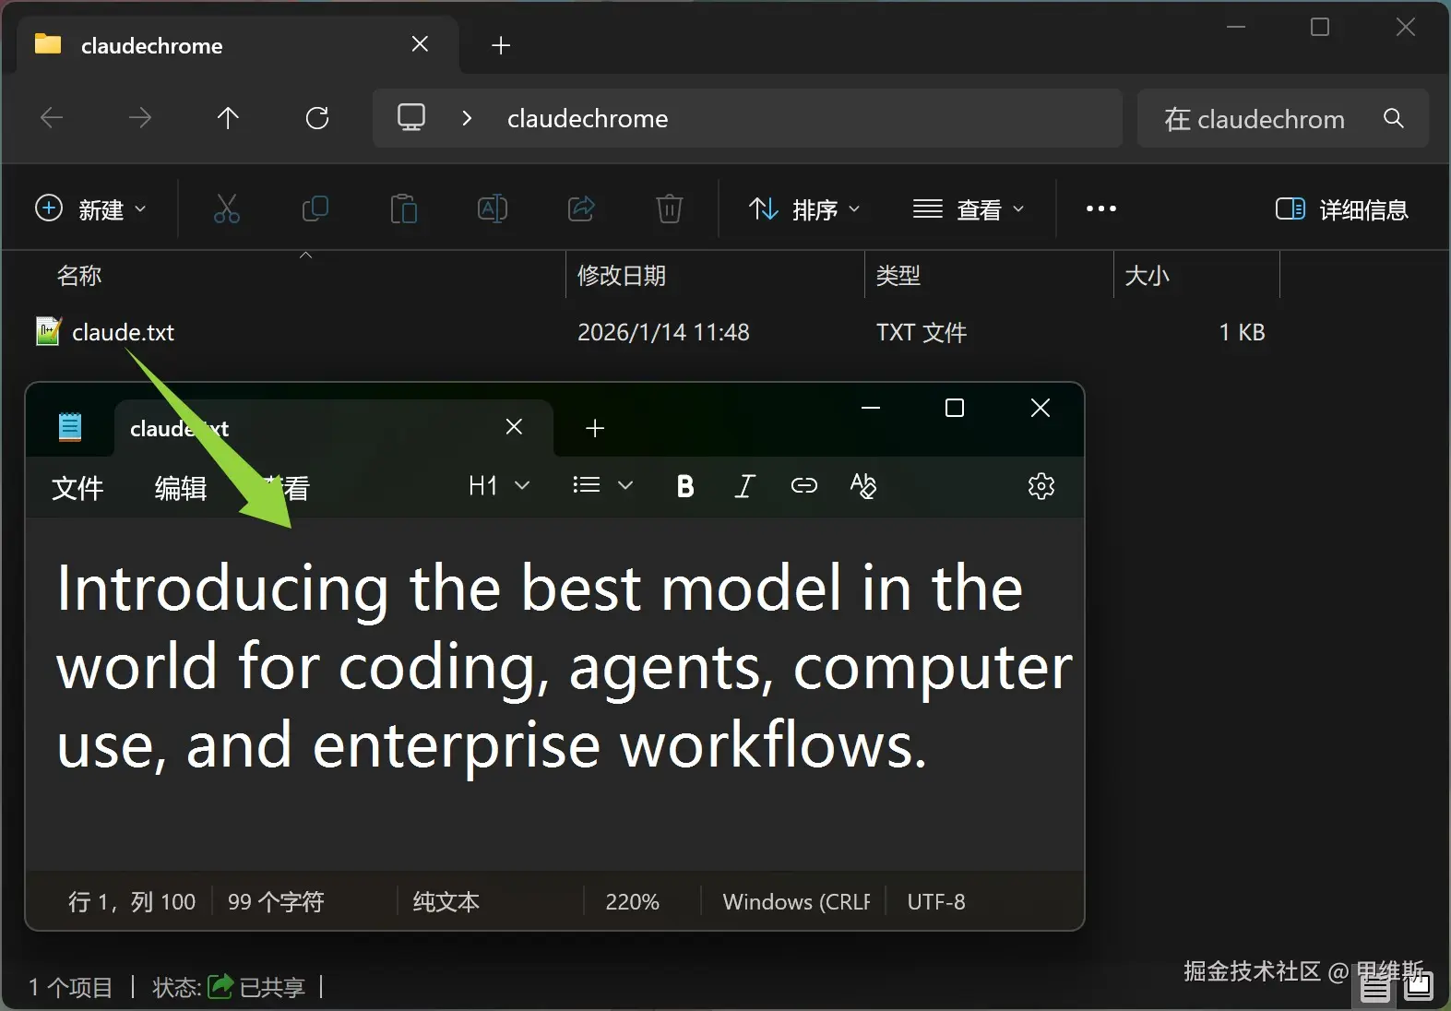Click the Windows (CRLF) line ending indicator
Viewport: 1451px width, 1011px height.
click(x=796, y=901)
